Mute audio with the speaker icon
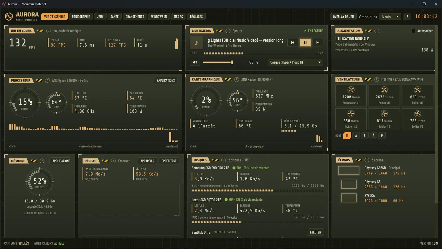The width and height of the screenshot is (442, 249). (195, 62)
